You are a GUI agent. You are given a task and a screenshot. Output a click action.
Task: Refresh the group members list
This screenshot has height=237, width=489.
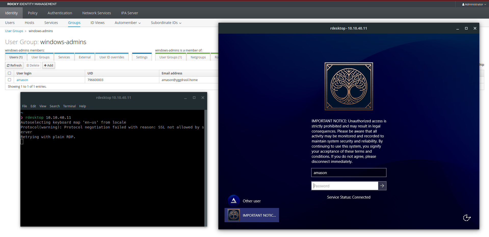[14, 65]
